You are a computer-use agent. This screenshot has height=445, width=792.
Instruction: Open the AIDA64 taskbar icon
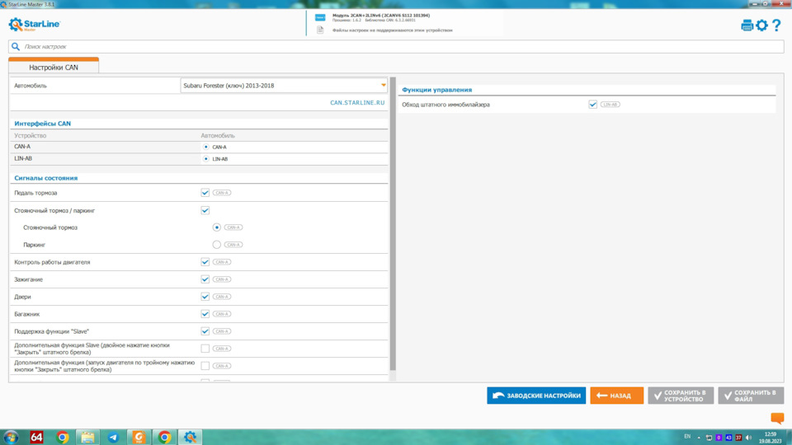tap(36, 437)
